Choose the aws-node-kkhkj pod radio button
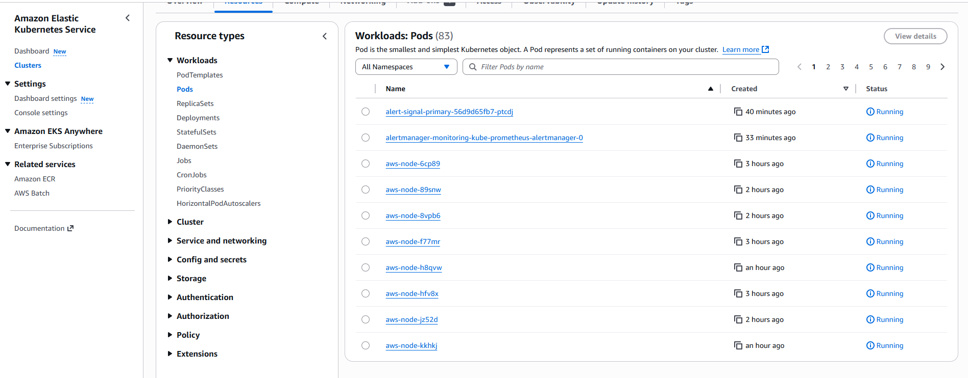This screenshot has width=968, height=378. click(366, 345)
